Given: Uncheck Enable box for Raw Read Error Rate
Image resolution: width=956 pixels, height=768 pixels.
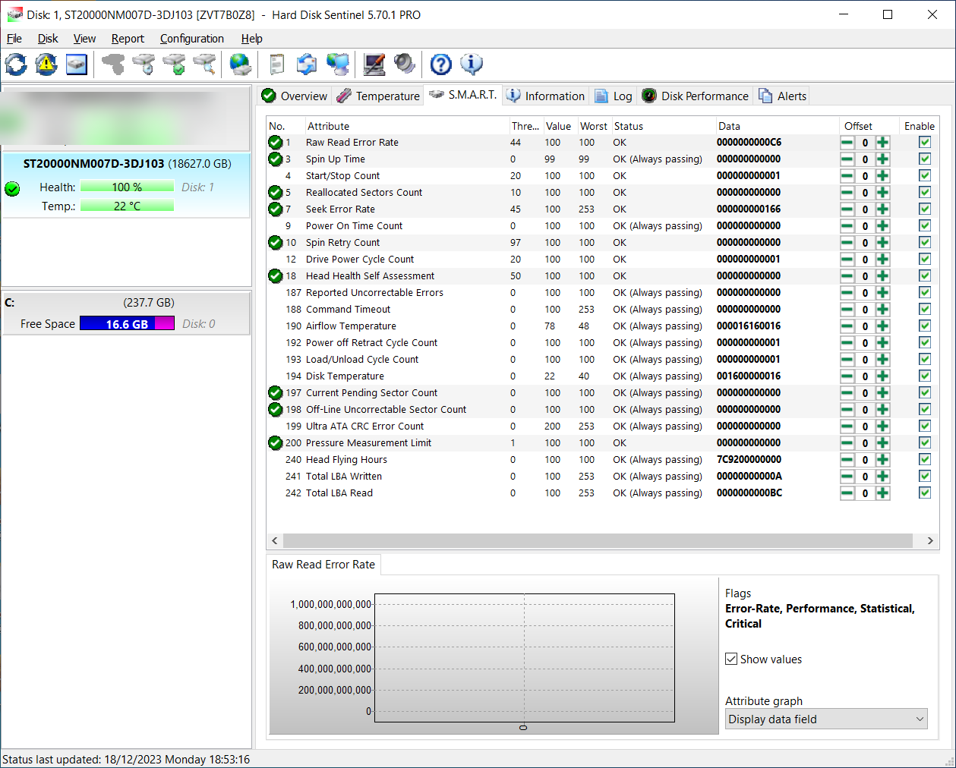Looking at the screenshot, I should [x=924, y=143].
